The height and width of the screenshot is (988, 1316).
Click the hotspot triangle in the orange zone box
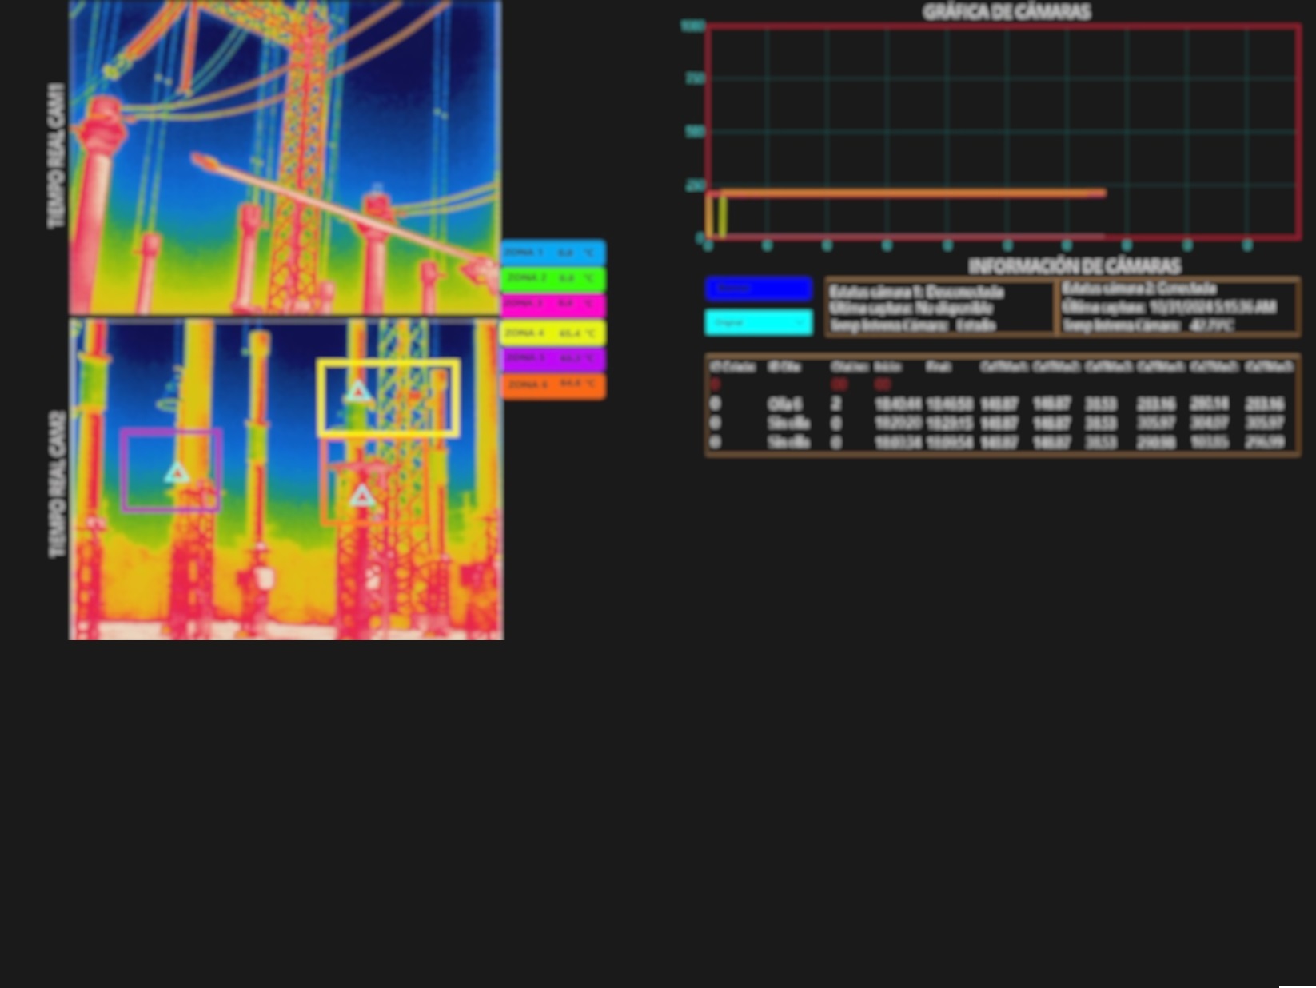tap(362, 497)
